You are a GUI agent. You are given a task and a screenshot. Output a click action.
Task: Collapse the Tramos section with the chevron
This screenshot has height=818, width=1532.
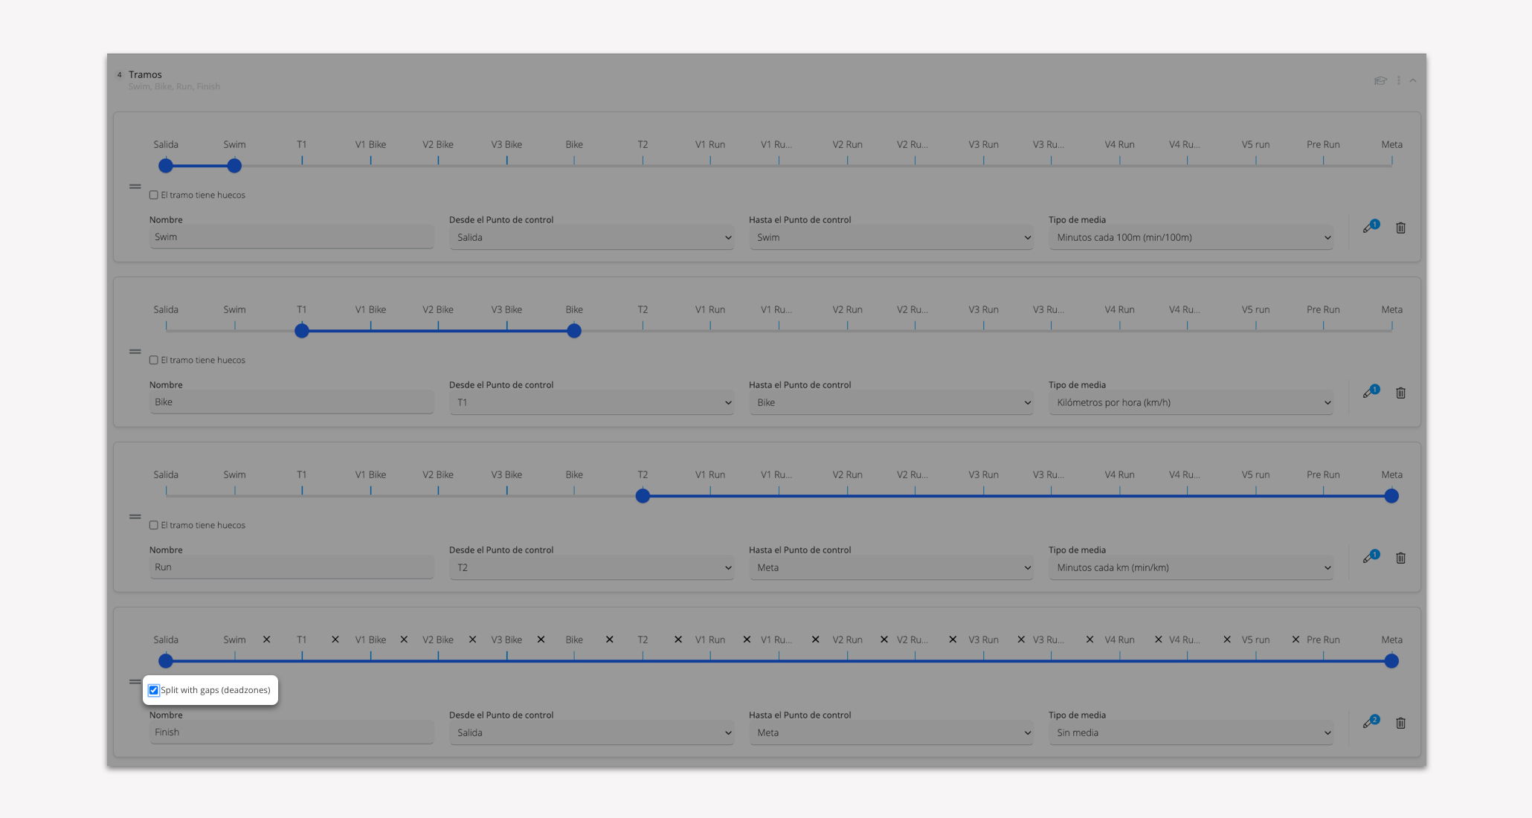1413,80
